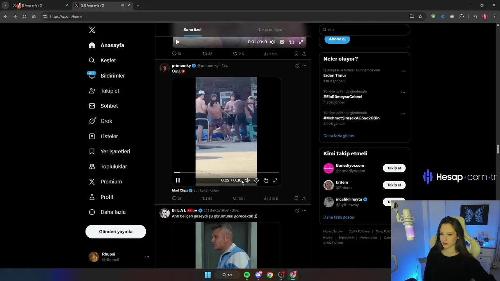500x281 pixels.
Task: Enter fullscreen on primemky video
Action: [x=275, y=180]
